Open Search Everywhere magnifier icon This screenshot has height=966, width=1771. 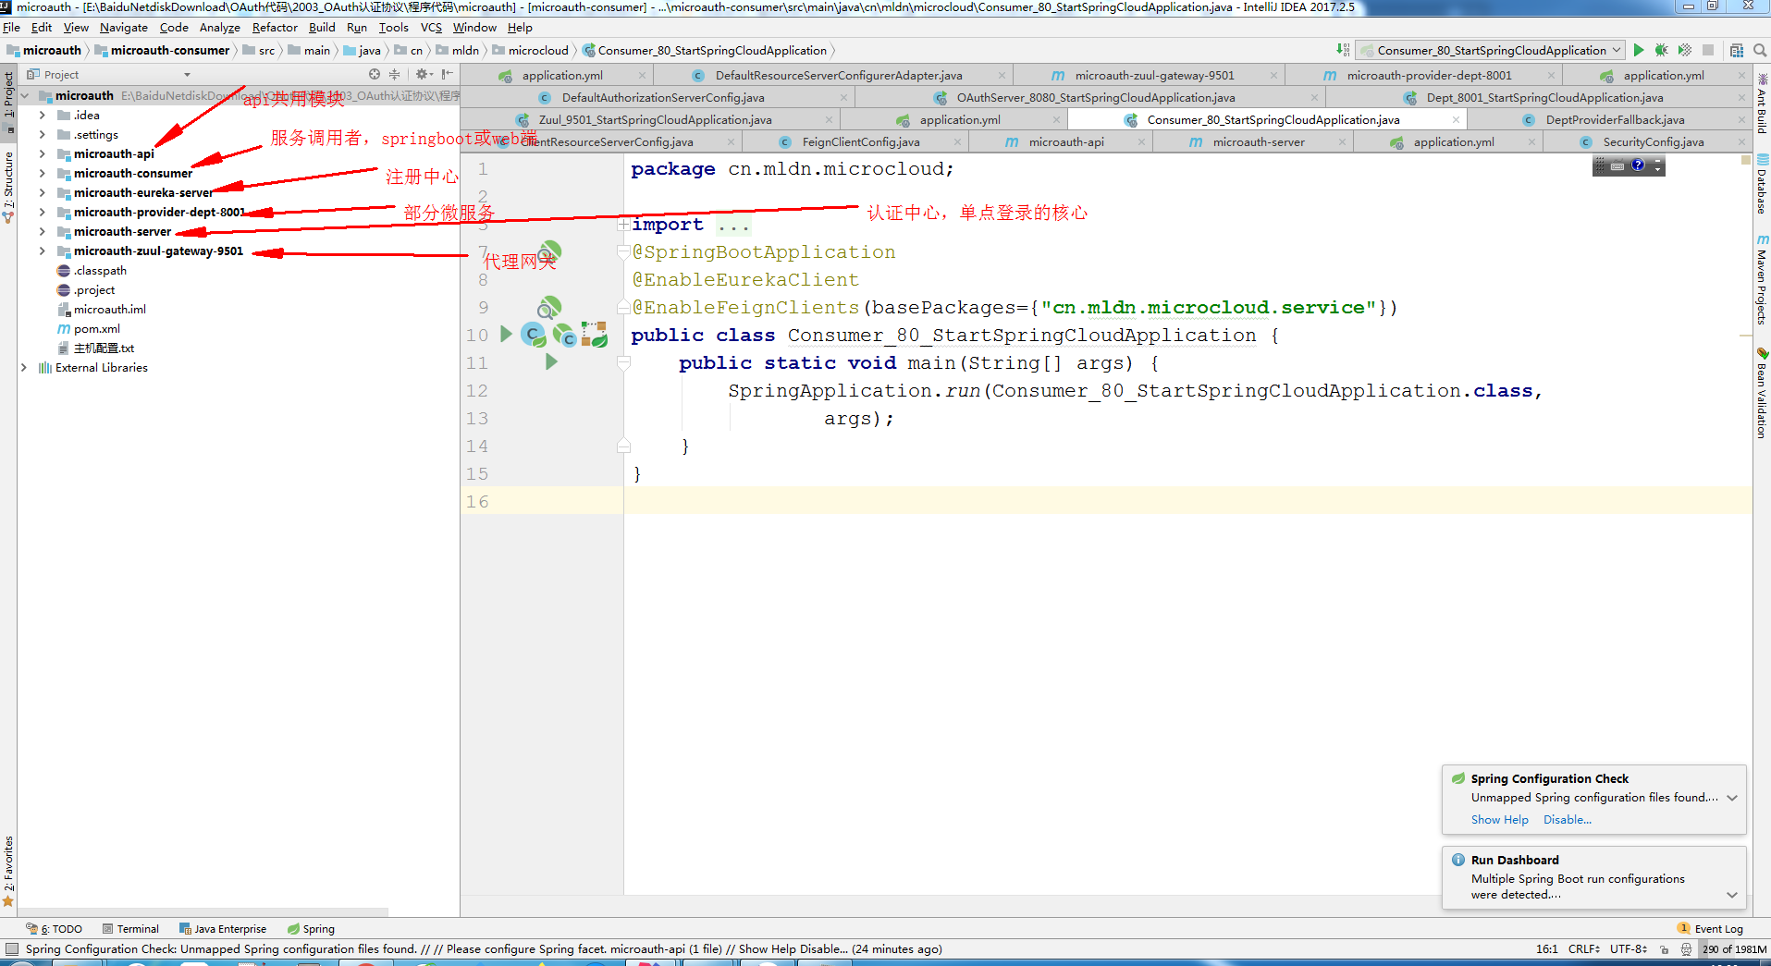tap(1760, 50)
